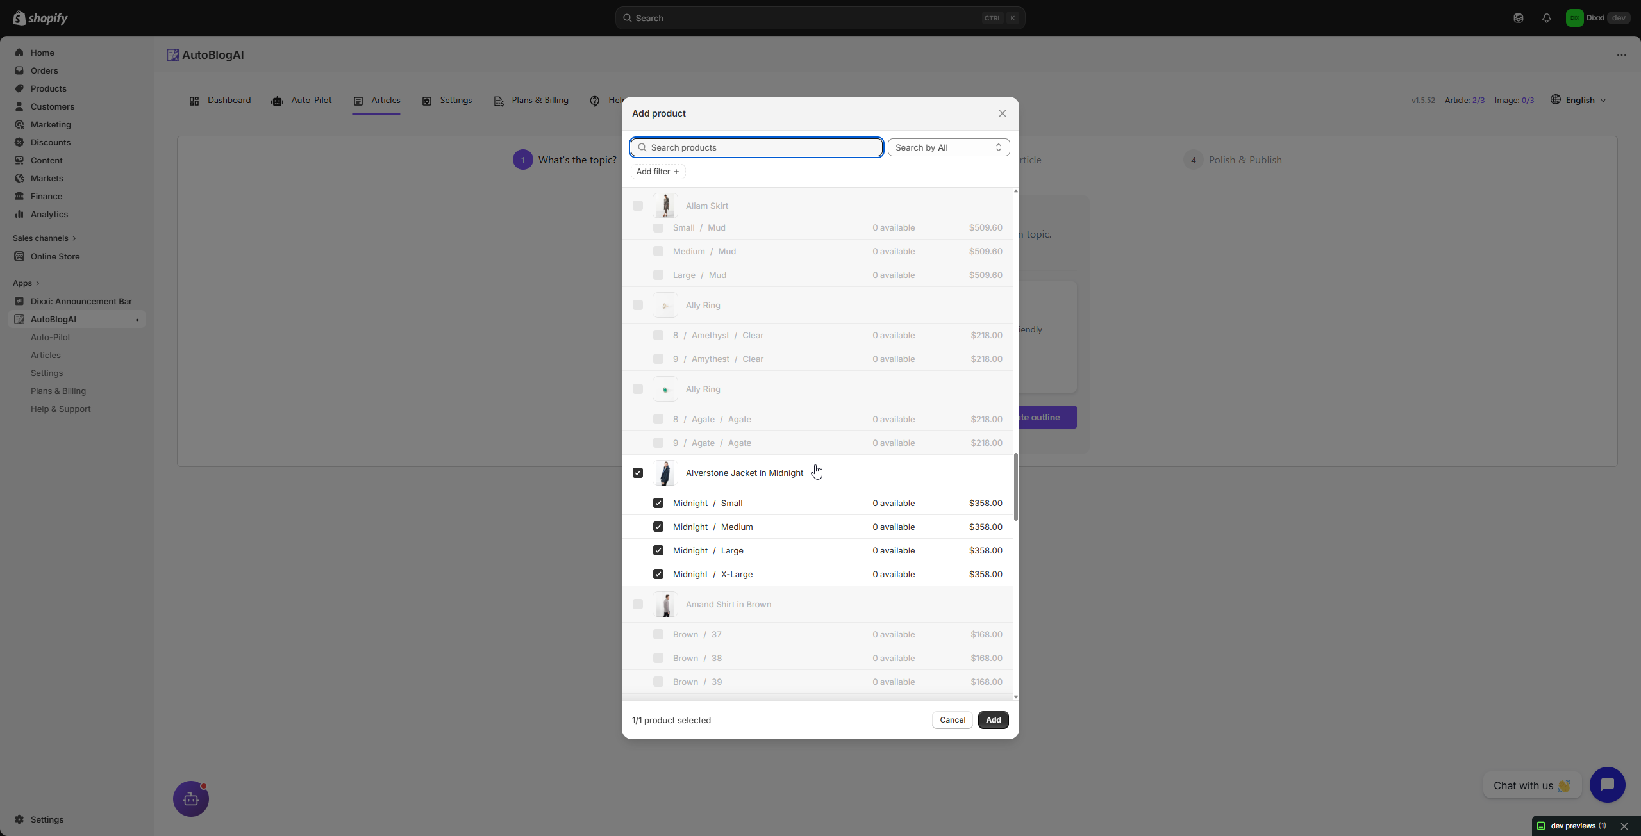
Task: Uncheck Midnight / Large variant
Action: pyautogui.click(x=658, y=550)
